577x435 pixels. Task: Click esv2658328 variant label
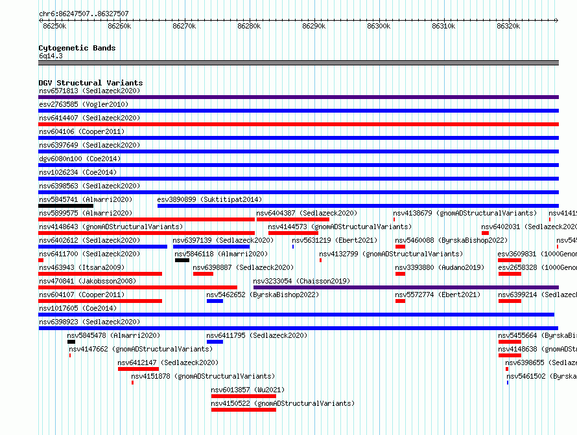537,267
